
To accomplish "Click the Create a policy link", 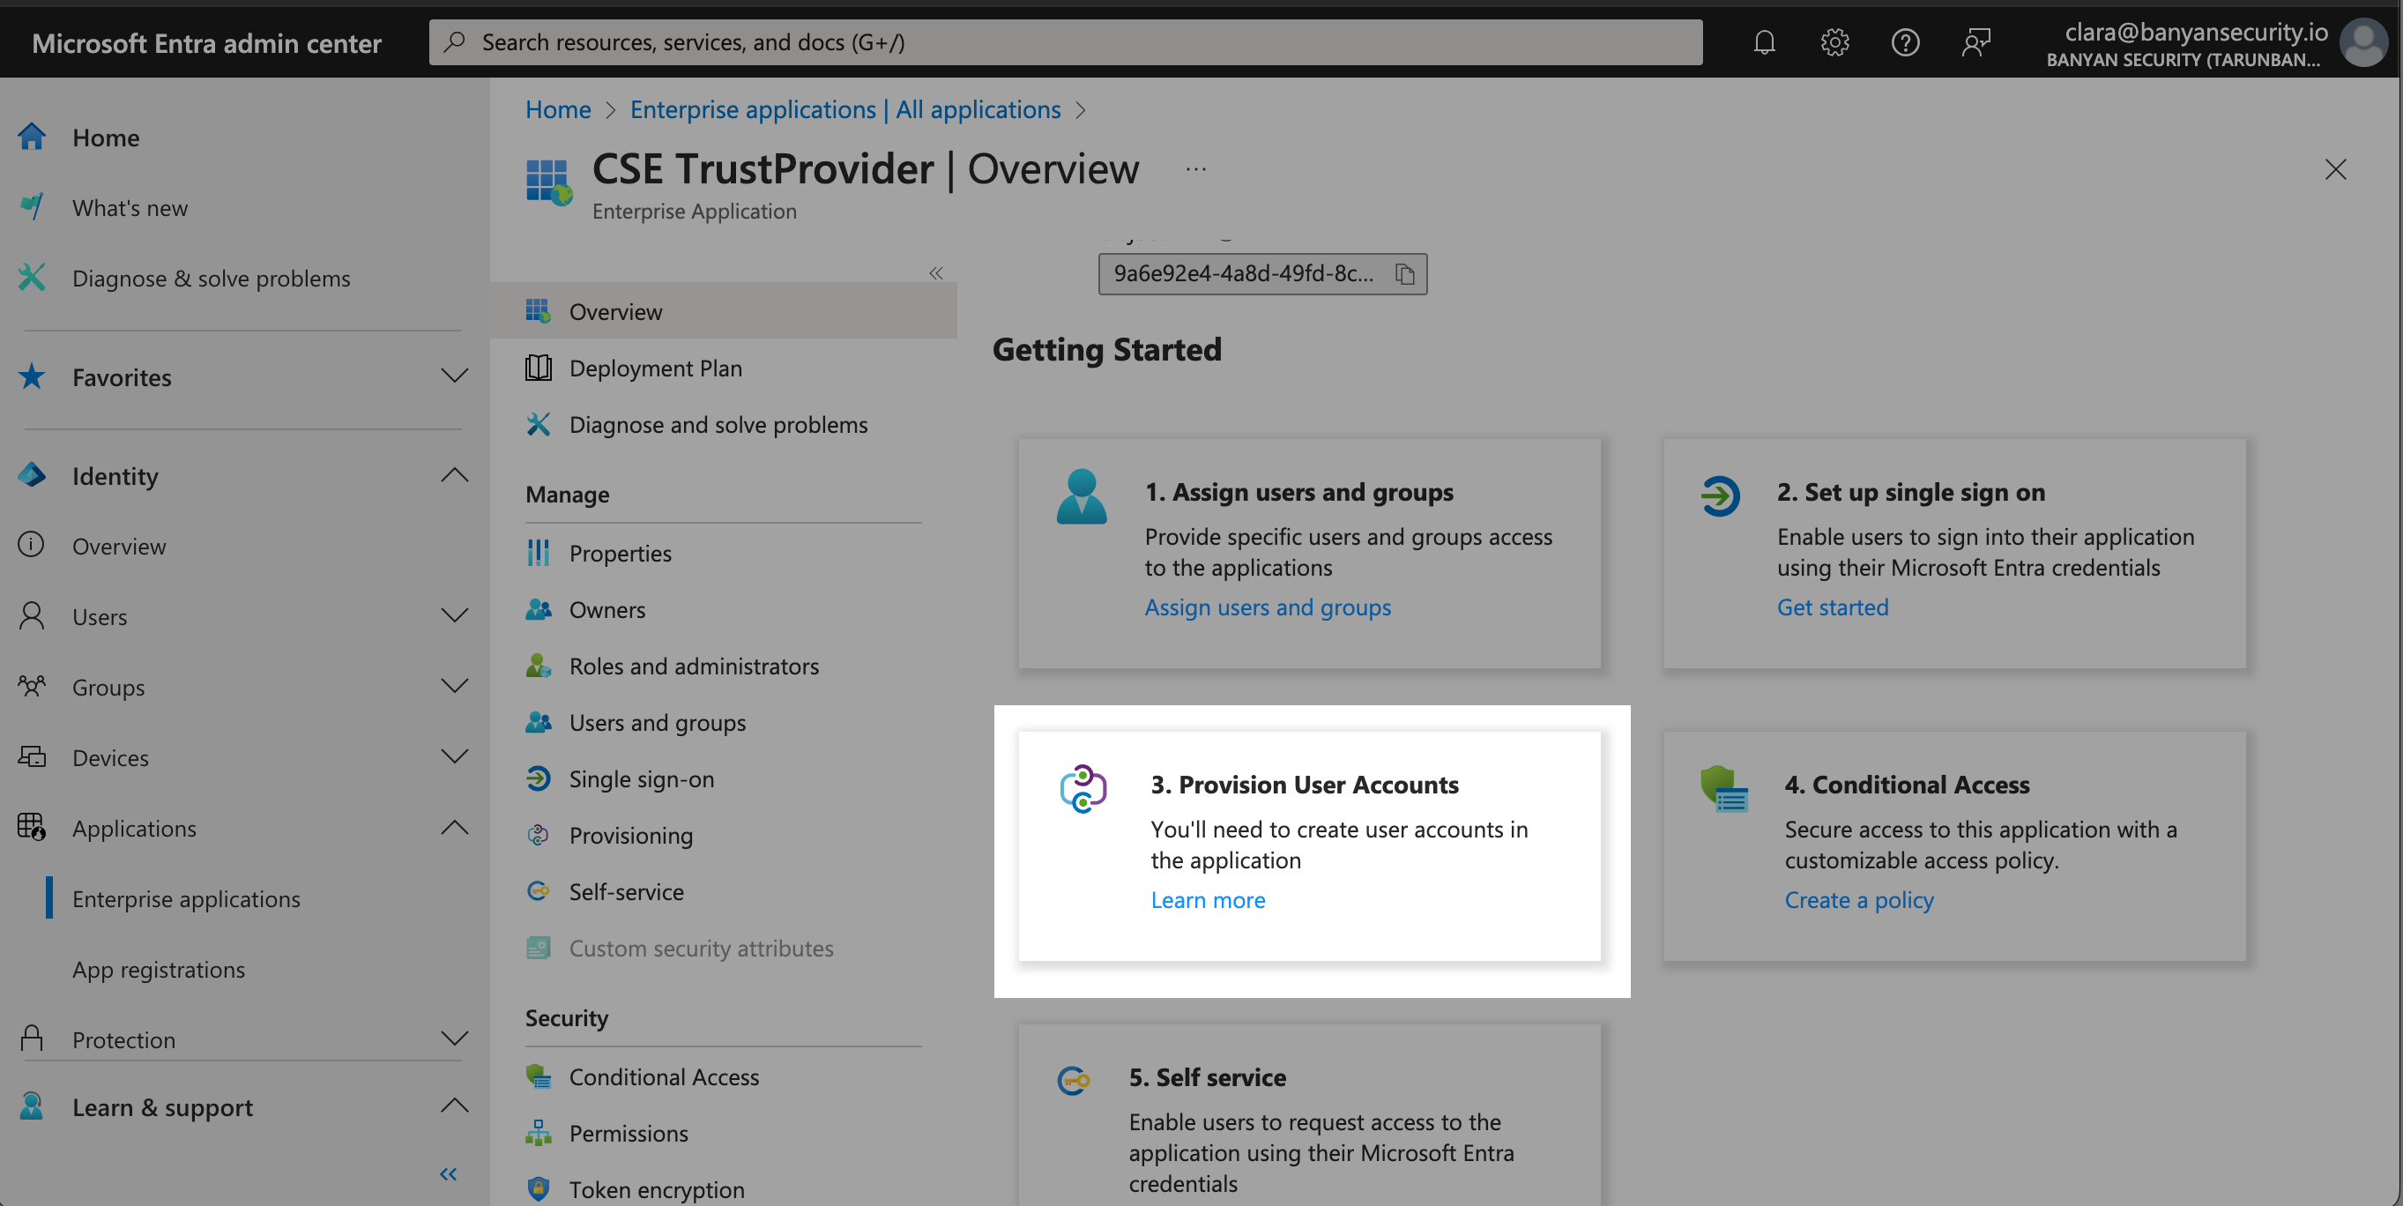I will point(1858,900).
